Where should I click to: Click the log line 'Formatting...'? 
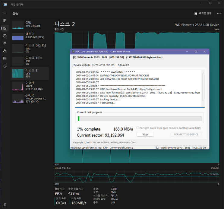pyautogui.click(x=108, y=103)
